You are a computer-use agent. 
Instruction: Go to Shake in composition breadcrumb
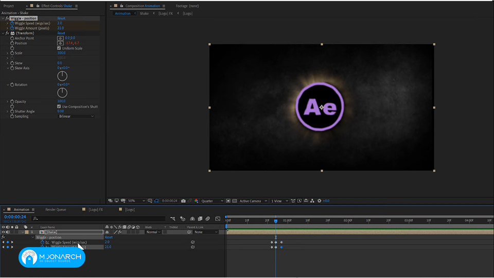coord(144,13)
